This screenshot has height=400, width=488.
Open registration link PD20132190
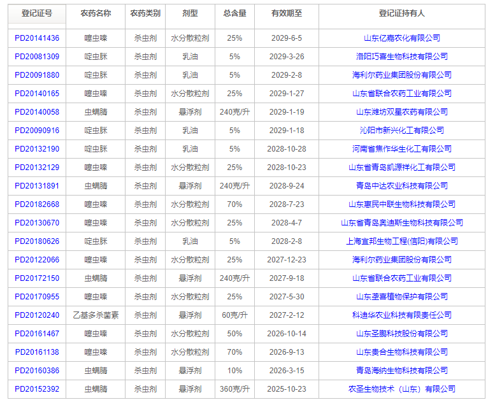[37, 149]
